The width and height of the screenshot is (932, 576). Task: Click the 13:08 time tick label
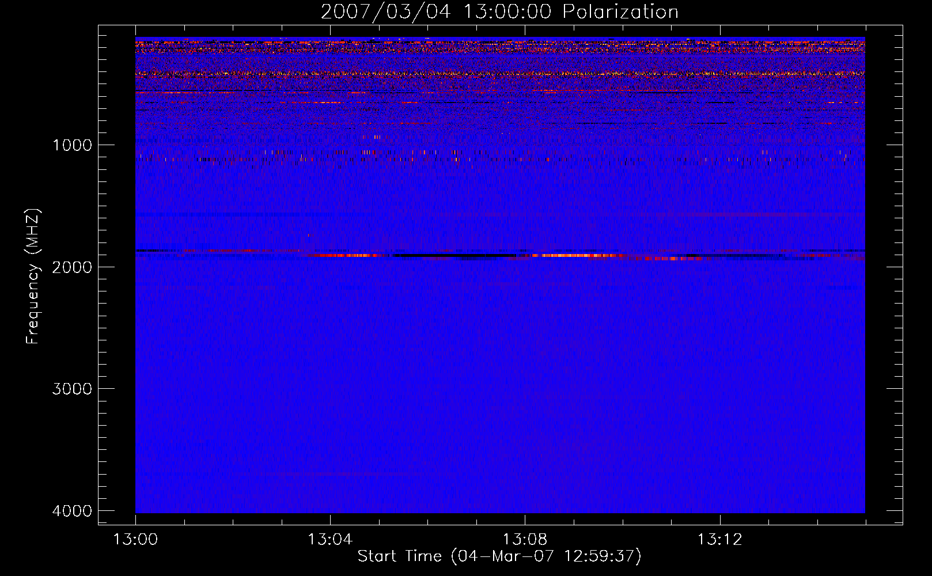point(525,540)
